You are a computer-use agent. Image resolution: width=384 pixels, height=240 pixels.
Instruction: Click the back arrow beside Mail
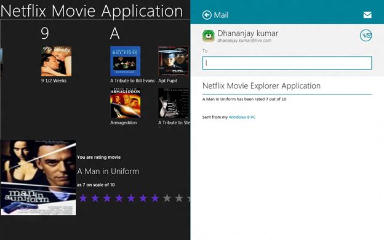pyautogui.click(x=207, y=15)
